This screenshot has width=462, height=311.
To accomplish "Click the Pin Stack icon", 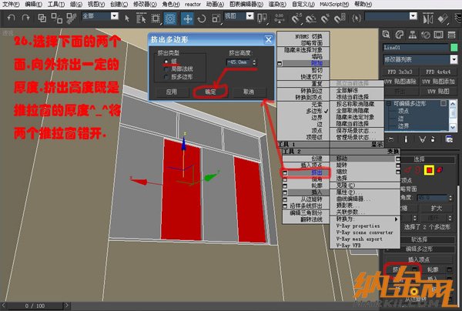I will 390,139.
